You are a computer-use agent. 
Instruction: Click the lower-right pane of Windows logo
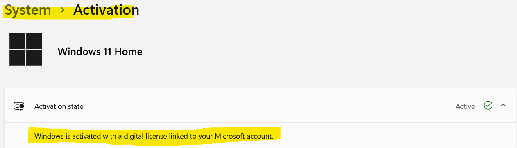34,58
